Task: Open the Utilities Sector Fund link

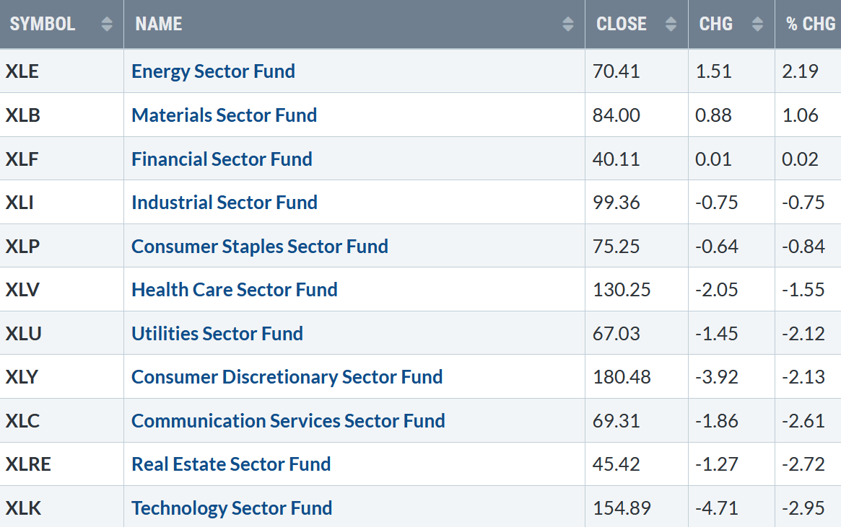Action: (217, 334)
